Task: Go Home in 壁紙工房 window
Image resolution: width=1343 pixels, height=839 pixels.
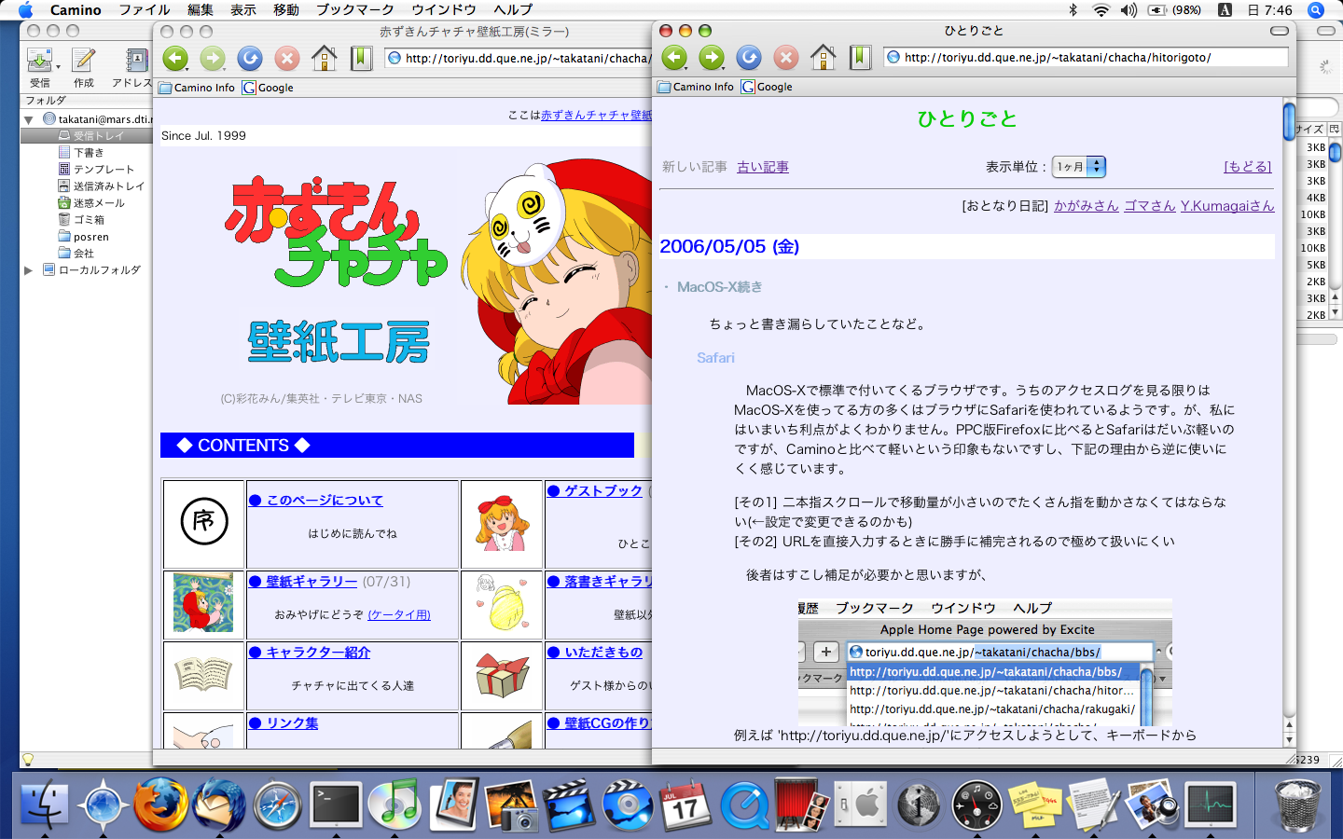Action: [325, 59]
